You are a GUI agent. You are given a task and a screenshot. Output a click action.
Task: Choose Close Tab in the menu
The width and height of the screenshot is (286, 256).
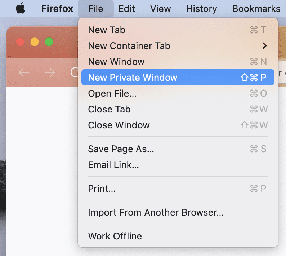(x=109, y=109)
